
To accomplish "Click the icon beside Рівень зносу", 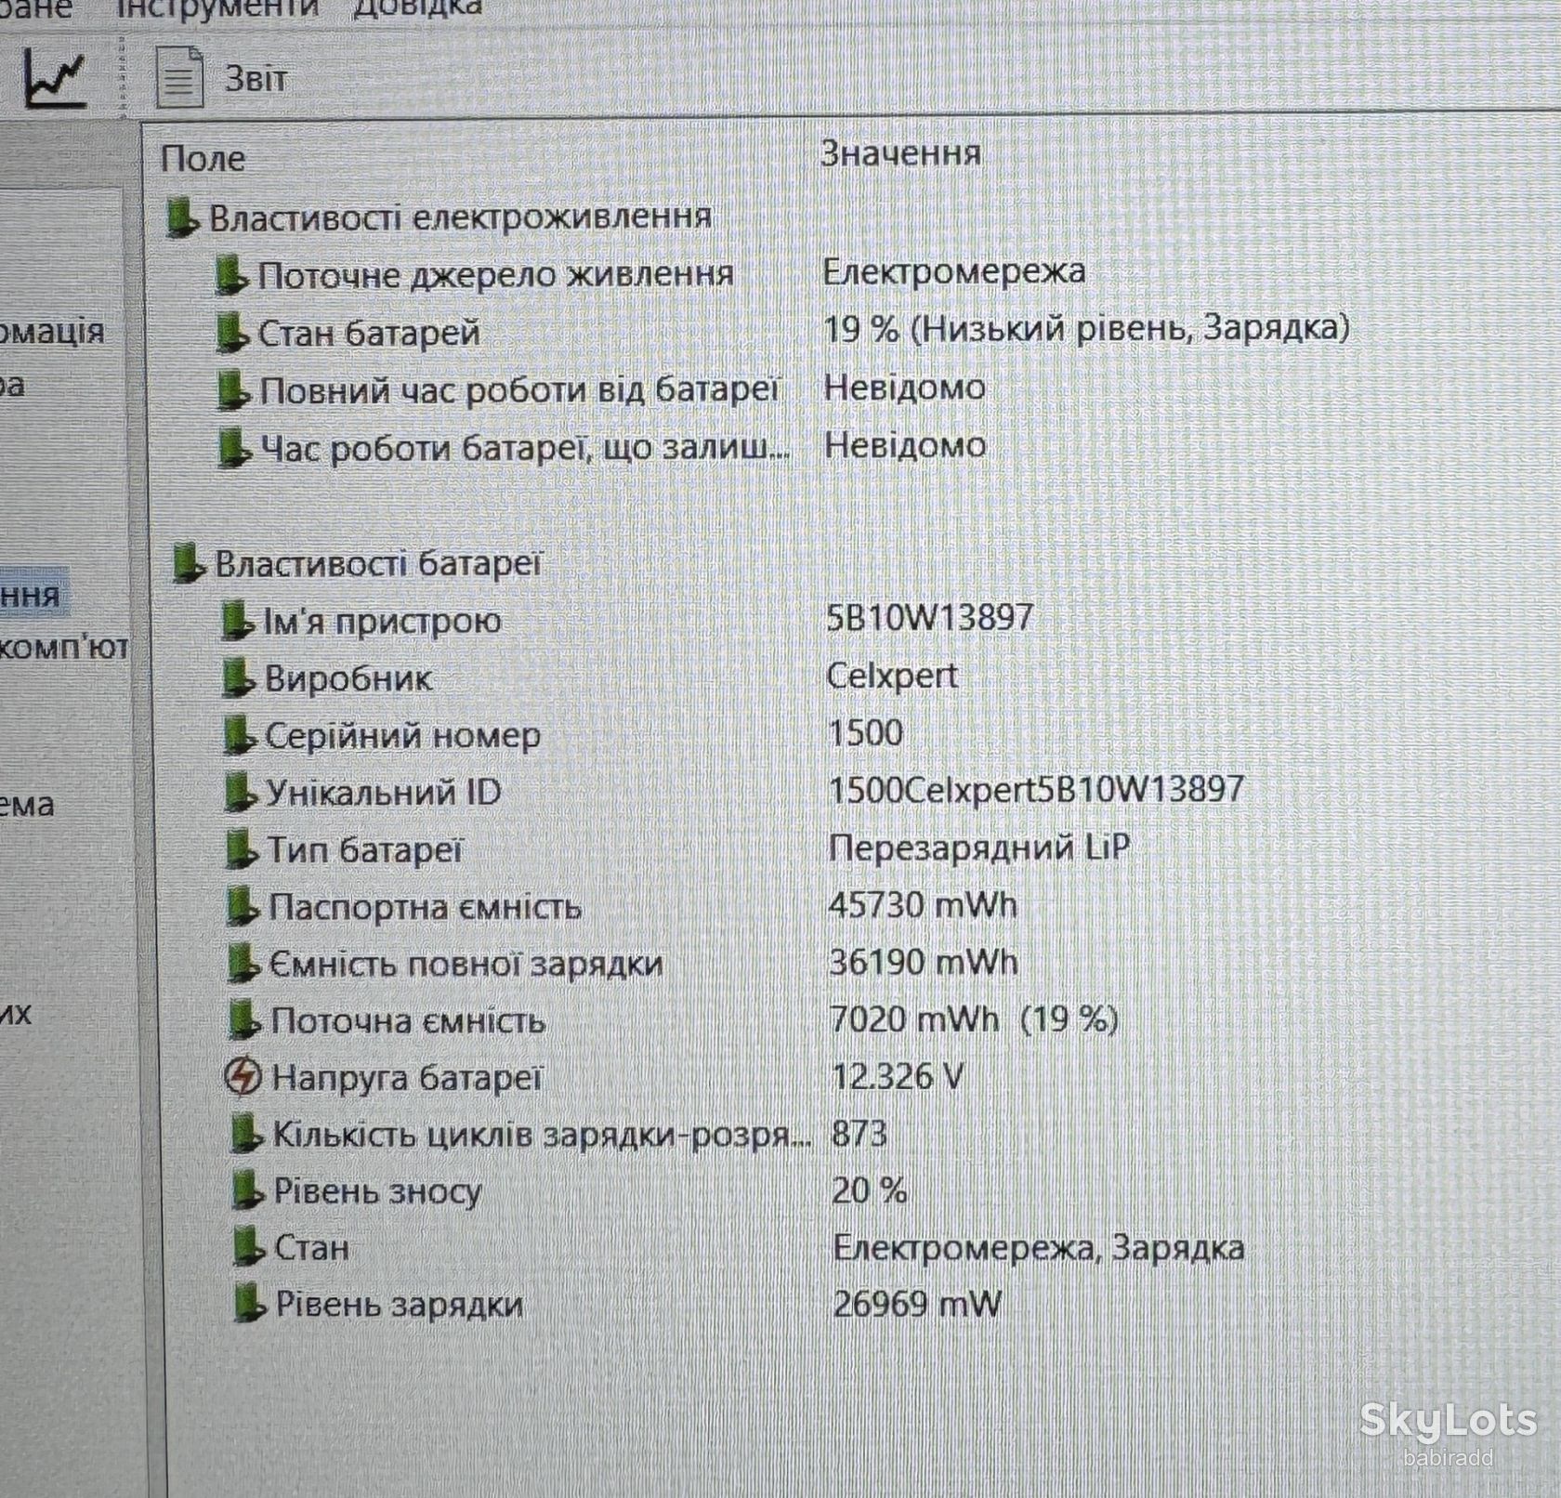I will point(247,1192).
